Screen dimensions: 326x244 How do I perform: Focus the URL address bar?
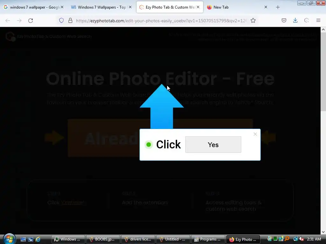click(x=161, y=21)
